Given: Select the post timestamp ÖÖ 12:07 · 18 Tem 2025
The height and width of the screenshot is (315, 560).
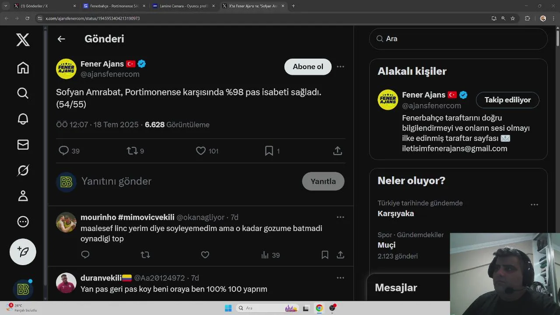Looking at the screenshot, I should click(x=97, y=125).
